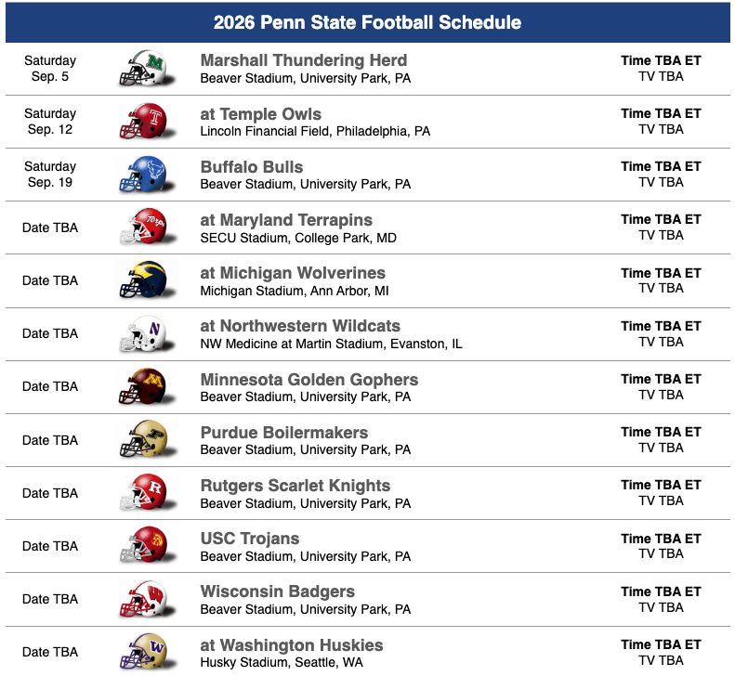
Task: Follow the at Michigan Wolverines link
Action: tap(293, 273)
